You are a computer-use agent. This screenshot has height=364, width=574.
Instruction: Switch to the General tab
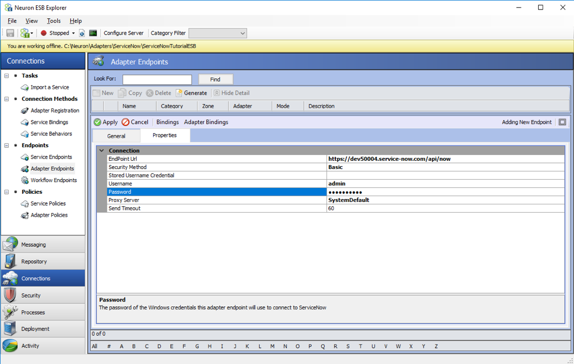(x=116, y=136)
